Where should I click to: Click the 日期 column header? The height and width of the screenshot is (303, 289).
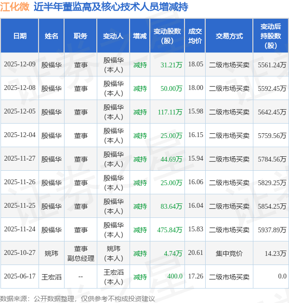click(20, 36)
